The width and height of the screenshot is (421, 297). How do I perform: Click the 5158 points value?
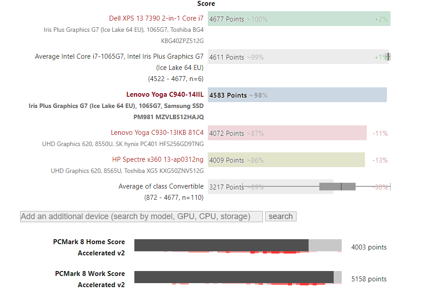[x=369, y=279]
